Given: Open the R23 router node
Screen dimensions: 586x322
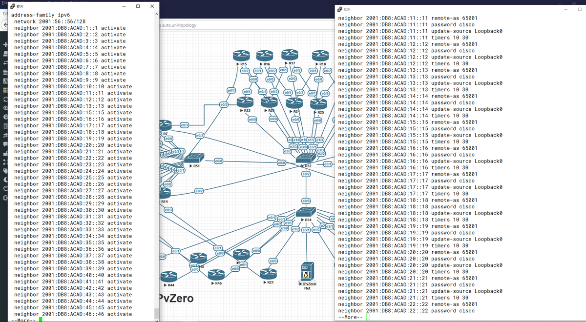Looking at the screenshot, I should pyautogui.click(x=269, y=102).
